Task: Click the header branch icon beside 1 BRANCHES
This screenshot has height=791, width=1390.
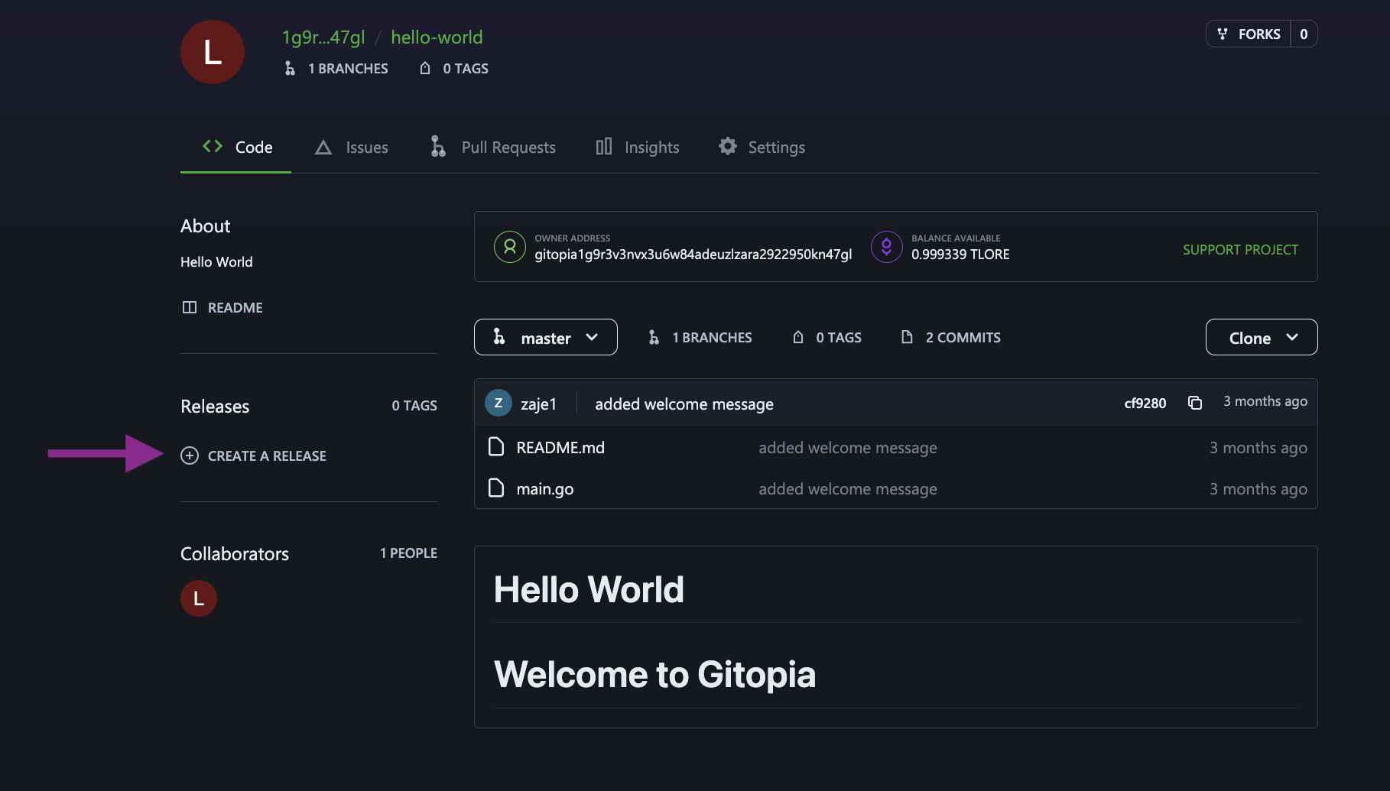Action: (x=290, y=68)
